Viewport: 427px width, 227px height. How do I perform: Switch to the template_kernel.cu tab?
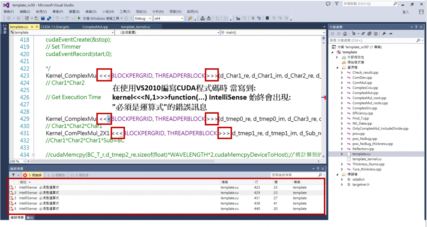(x=136, y=27)
